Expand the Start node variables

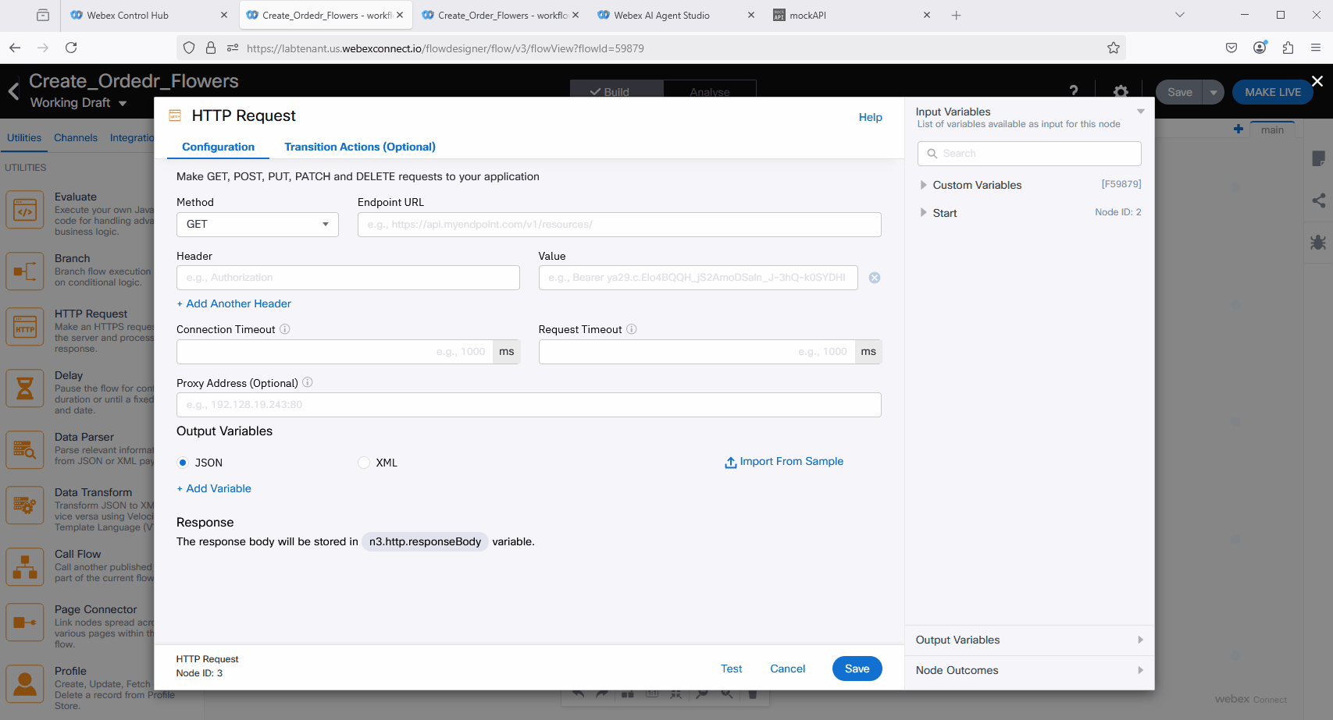923,213
